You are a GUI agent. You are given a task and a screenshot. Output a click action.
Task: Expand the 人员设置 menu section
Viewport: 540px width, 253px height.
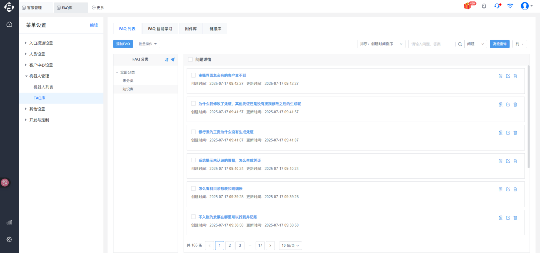(x=37, y=54)
